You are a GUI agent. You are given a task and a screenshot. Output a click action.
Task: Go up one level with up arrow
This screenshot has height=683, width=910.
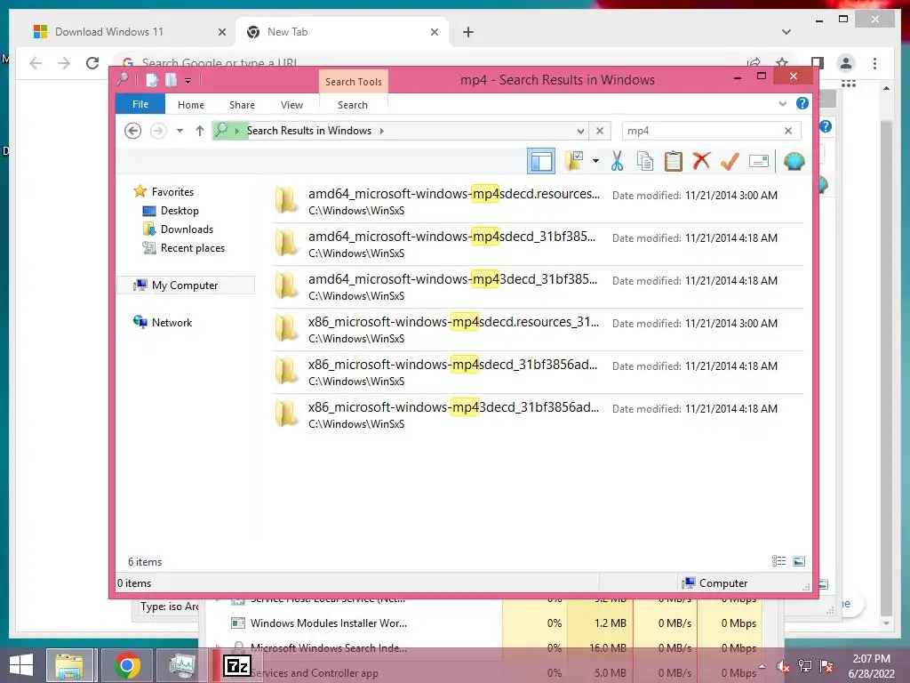point(200,131)
